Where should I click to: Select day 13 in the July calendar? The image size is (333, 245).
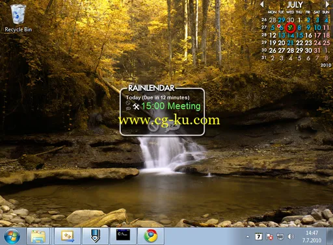(282, 35)
